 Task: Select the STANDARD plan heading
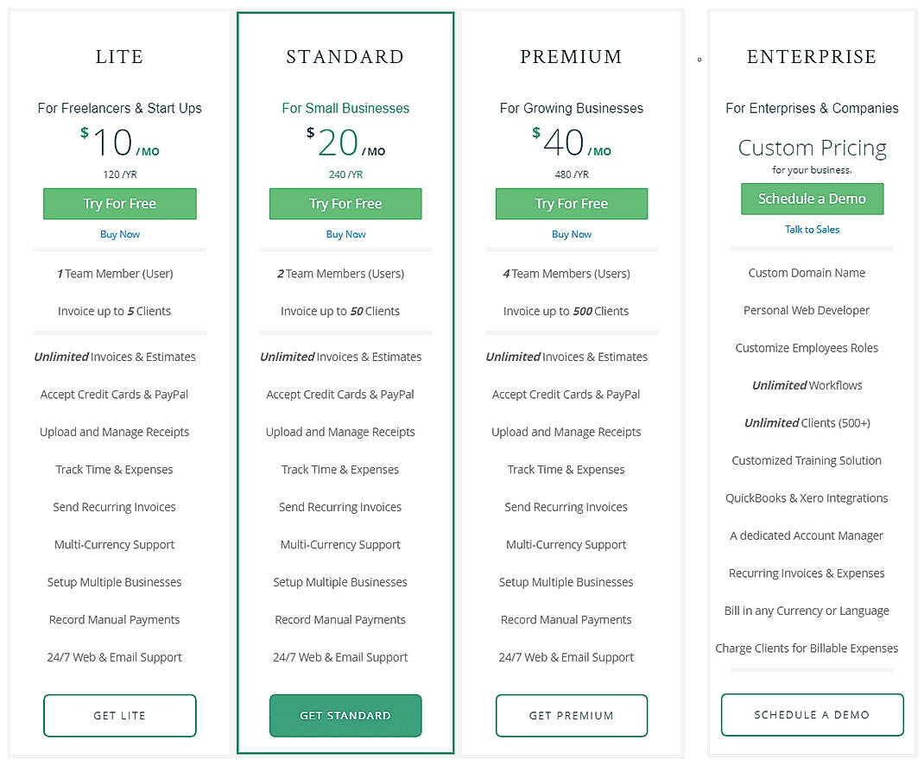tap(345, 57)
